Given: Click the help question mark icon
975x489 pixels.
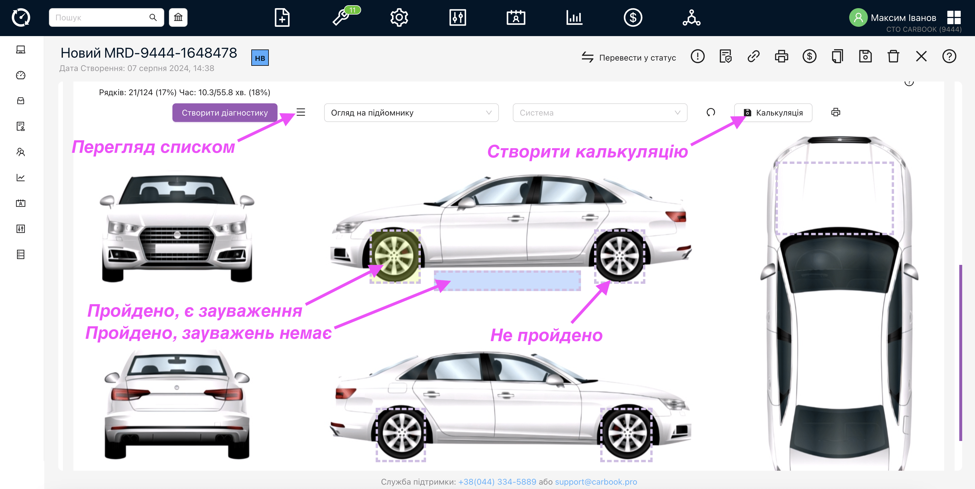Looking at the screenshot, I should [949, 57].
